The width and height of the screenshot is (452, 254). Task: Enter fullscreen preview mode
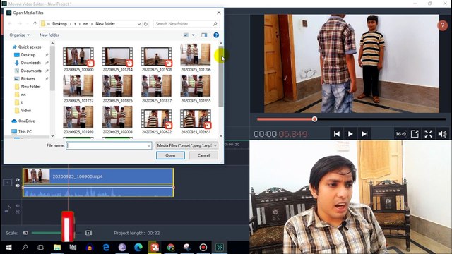tap(429, 134)
